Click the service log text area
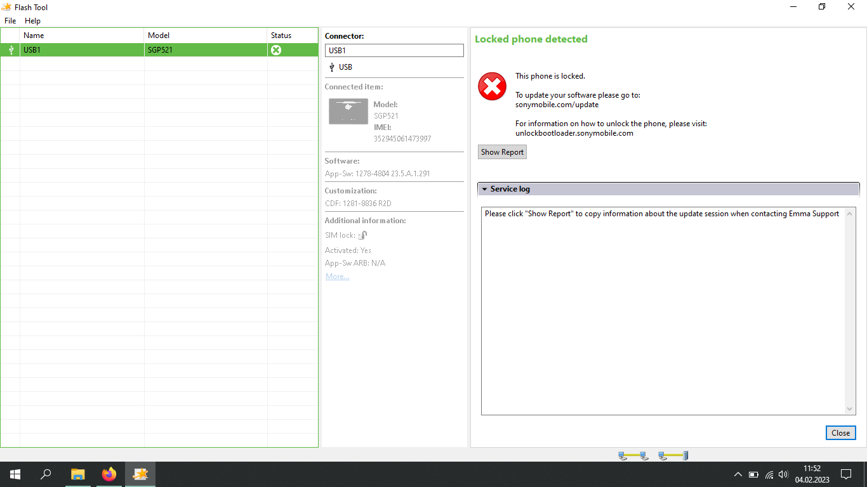The width and height of the screenshot is (867, 487). tap(663, 311)
